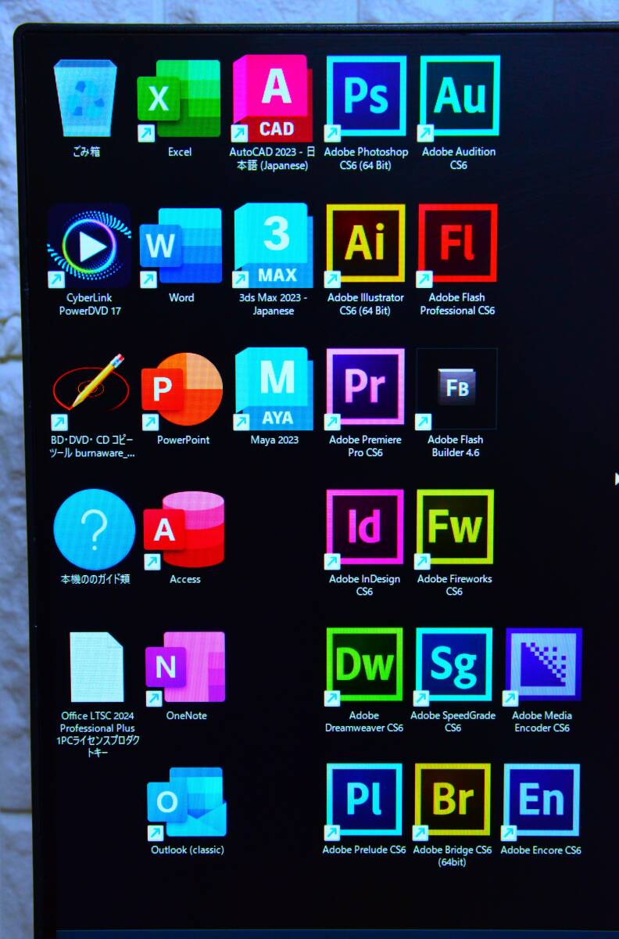Select the Adobe Audition CS6 icon
The width and height of the screenshot is (619, 939).
[x=460, y=95]
